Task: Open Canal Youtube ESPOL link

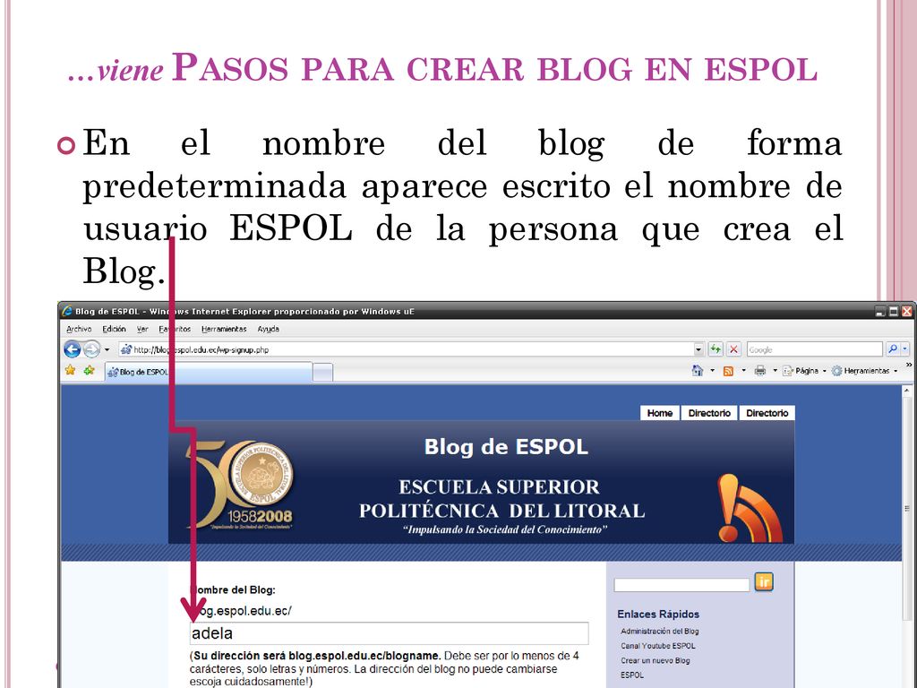Action: (x=658, y=646)
